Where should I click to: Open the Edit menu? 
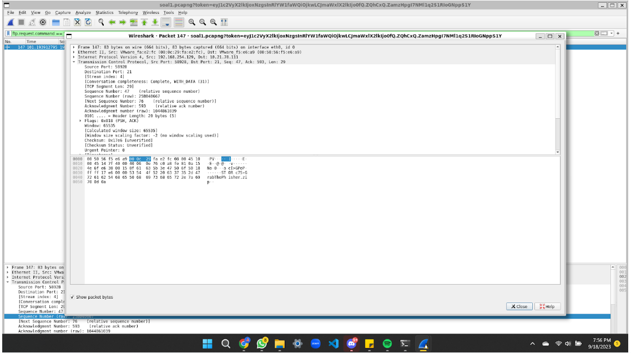[22, 12]
